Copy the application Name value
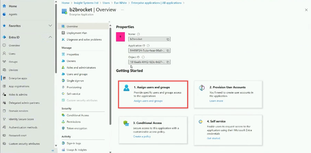Image resolution: width=311 pixels, height=153 pixels. (168, 39)
